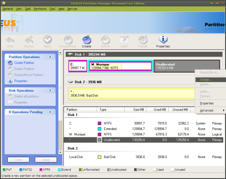Choose Properties in the context menu
The image size is (226, 179).
click(211, 103)
